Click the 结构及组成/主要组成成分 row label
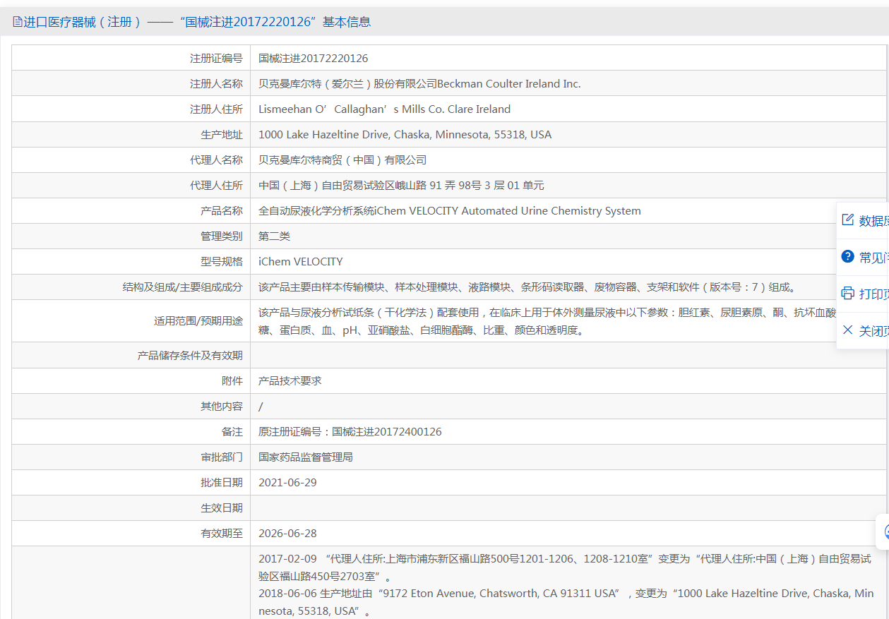Screen dimensions: 889x619 [183, 287]
